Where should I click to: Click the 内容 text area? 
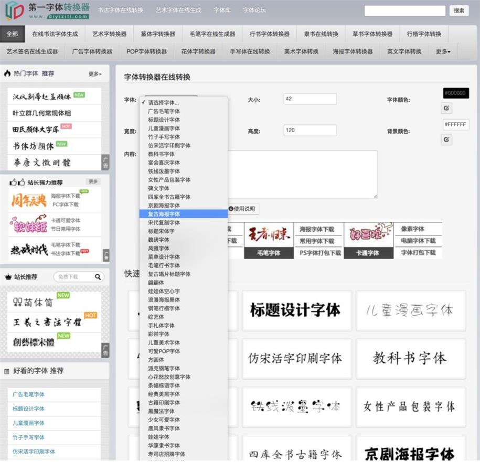pos(303,174)
